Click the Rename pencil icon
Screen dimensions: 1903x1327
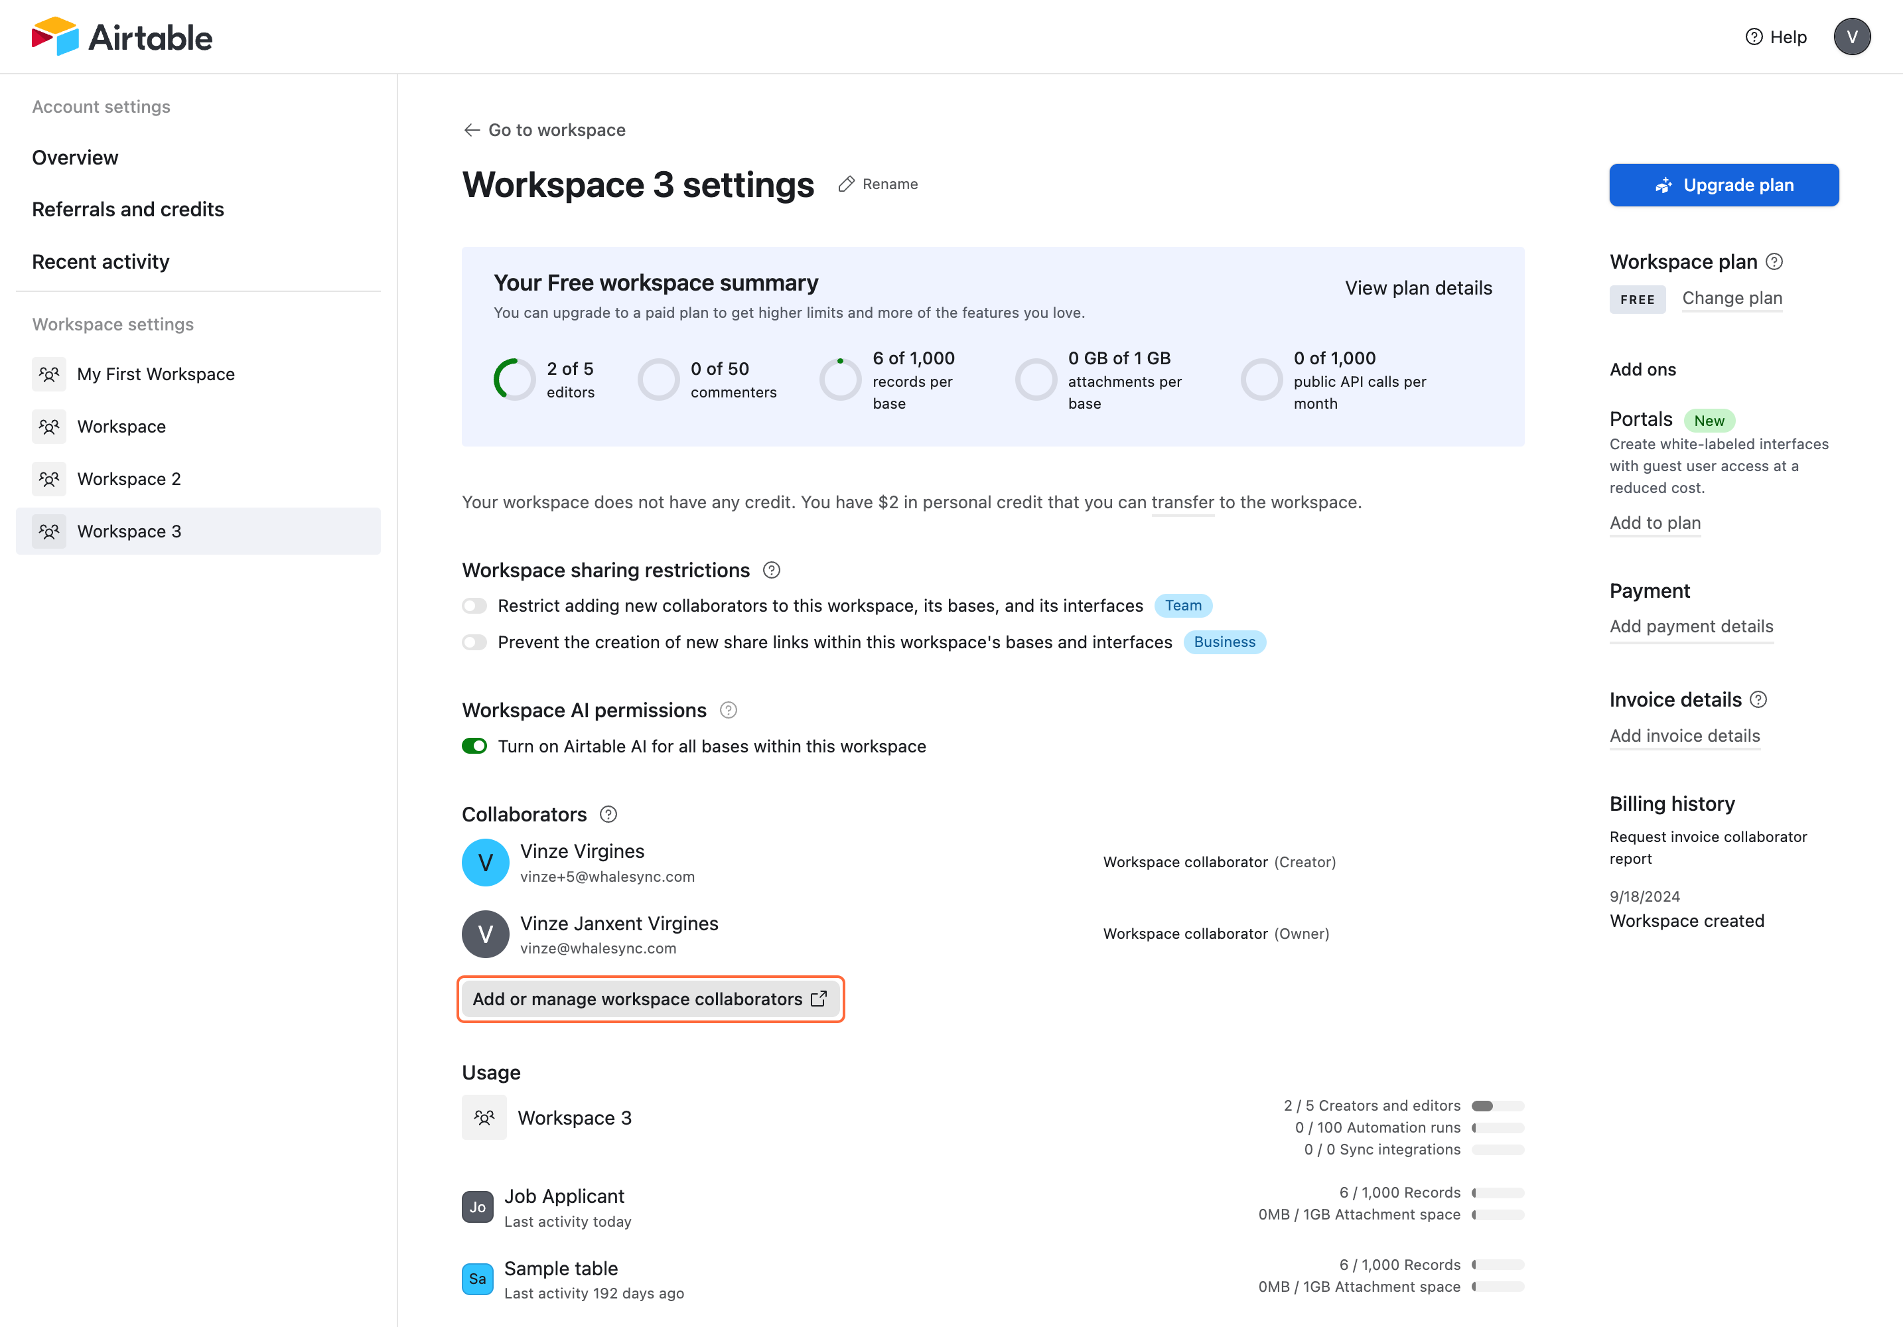[846, 184]
